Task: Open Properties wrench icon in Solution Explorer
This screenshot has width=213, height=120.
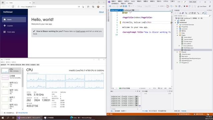Action: pyautogui.click(x=203, y=13)
